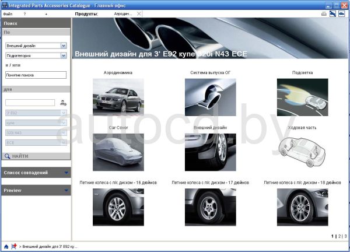Open the 18 дюймов summer wheels thumbnail
The width and height of the screenshot is (350, 252).
tap(302, 207)
